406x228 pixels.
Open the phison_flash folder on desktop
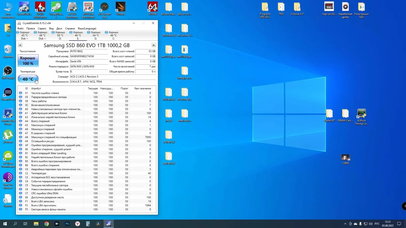pyautogui.click(x=168, y=9)
